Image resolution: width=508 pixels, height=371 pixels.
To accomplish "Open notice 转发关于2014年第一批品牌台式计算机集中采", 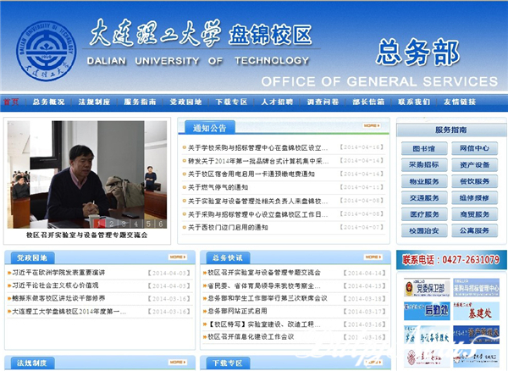I will [x=258, y=161].
